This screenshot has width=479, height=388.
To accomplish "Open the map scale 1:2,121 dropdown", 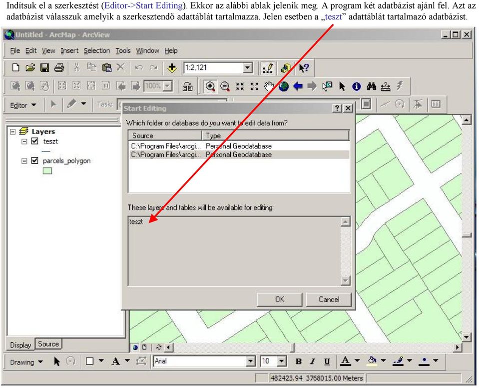I will (x=247, y=67).
